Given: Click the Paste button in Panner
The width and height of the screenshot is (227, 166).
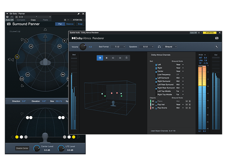Looking at the screenshot, I should pos(45,20).
